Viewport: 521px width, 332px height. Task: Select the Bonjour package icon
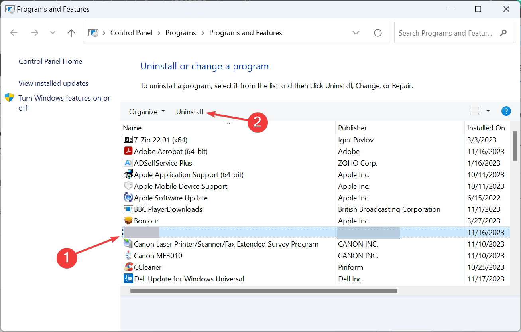click(128, 221)
